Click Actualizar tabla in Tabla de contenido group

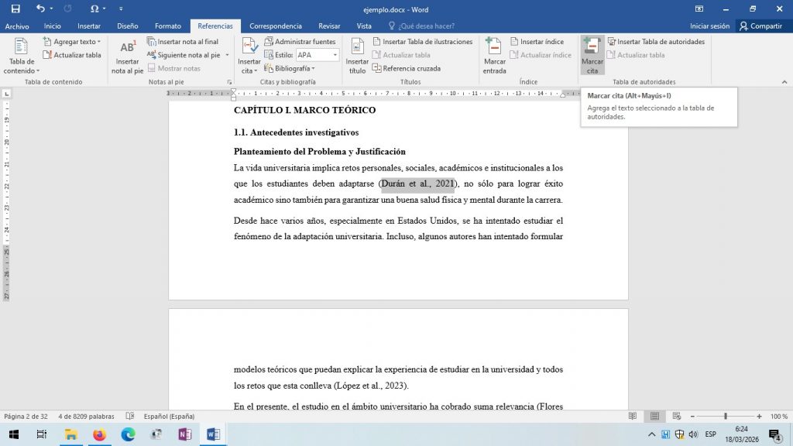[72, 55]
